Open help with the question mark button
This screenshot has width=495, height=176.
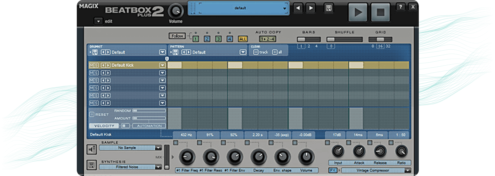[400, 7]
